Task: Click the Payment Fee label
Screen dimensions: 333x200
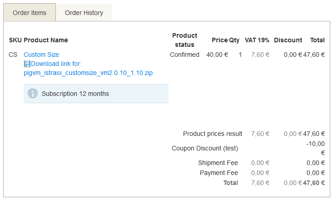Action: [219, 173]
